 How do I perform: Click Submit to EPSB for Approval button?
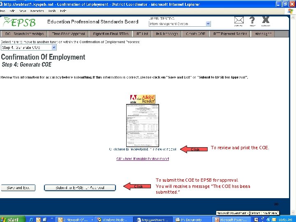click(x=80, y=187)
